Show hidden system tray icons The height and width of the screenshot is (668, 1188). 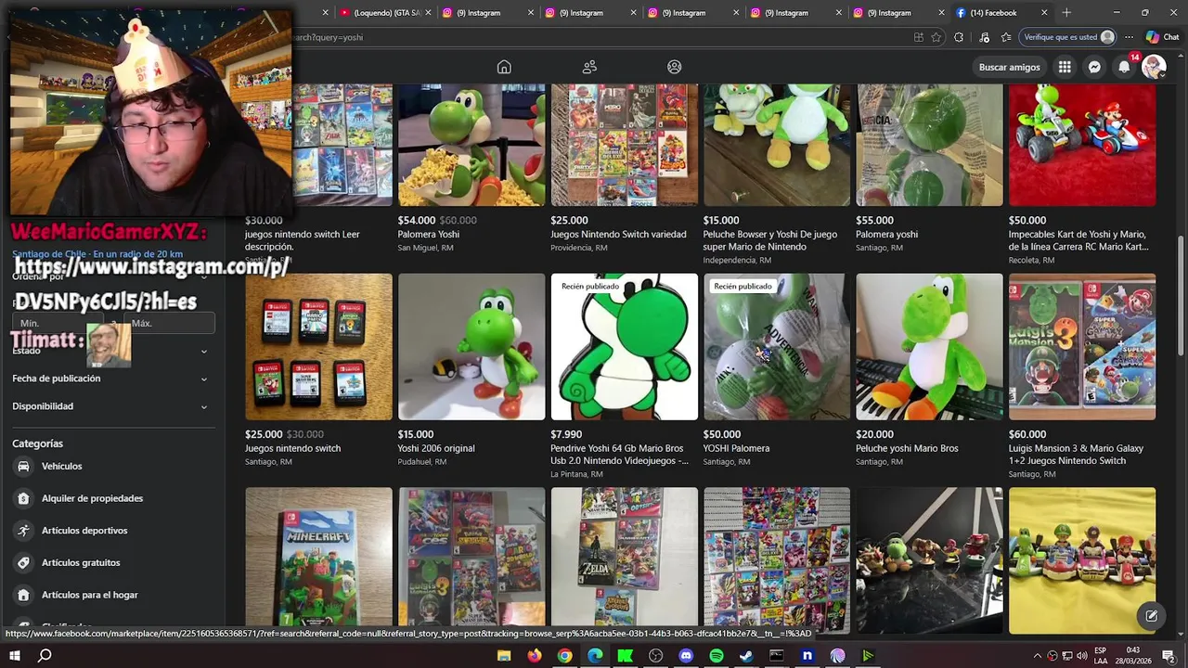click(1038, 655)
